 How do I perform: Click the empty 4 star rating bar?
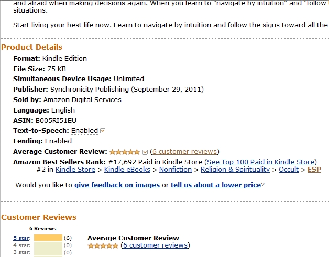pos(48,245)
